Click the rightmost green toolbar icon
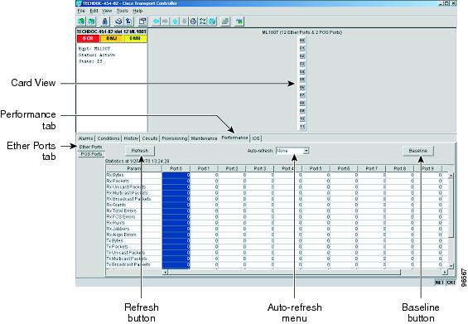 click(x=239, y=22)
